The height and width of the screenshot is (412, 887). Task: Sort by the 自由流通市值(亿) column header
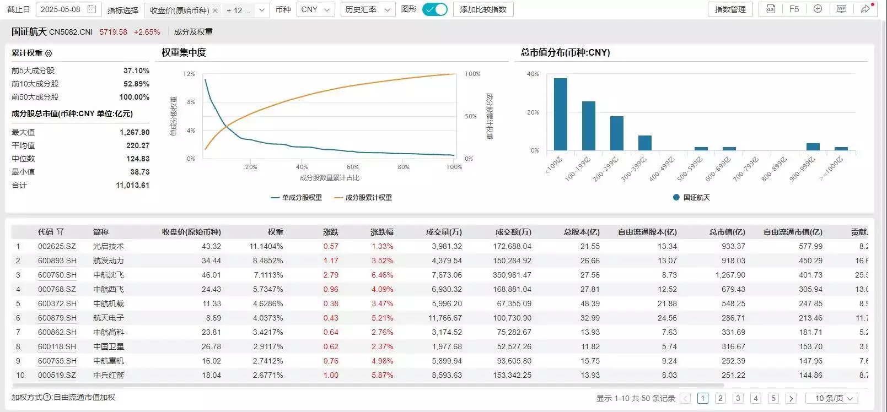(793, 232)
